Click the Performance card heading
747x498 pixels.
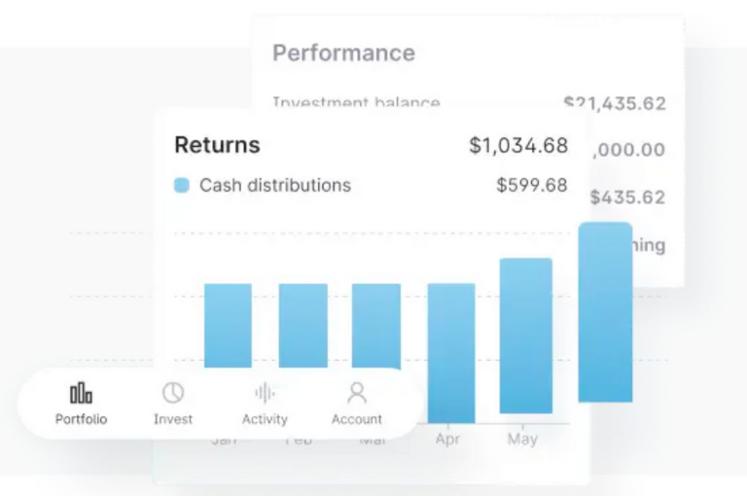[x=343, y=53]
